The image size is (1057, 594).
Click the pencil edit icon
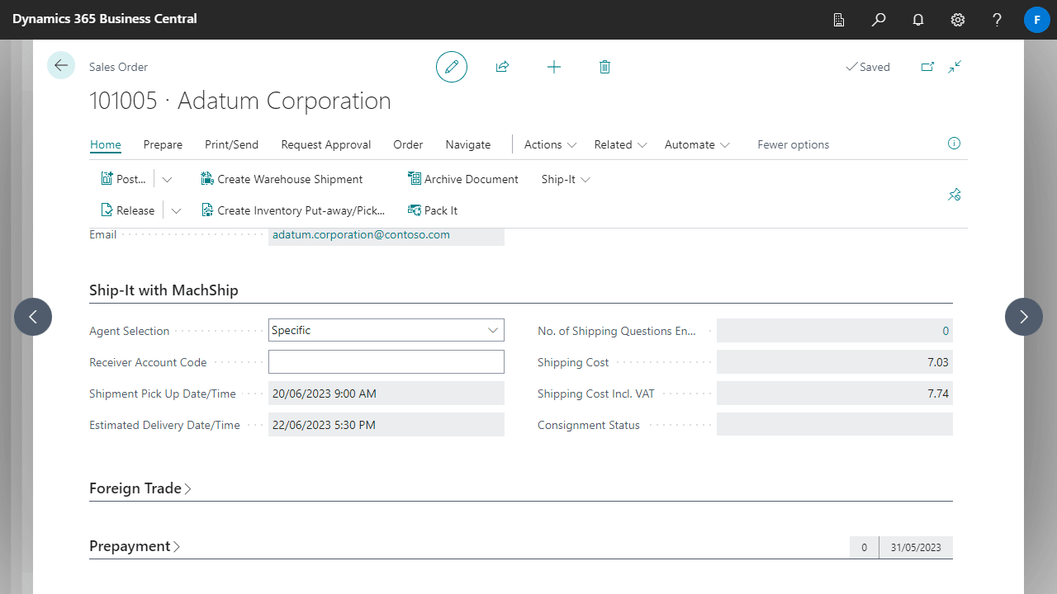pyautogui.click(x=452, y=67)
